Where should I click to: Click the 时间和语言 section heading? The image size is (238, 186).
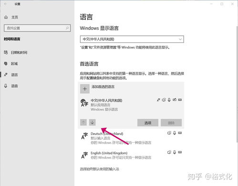point(12,39)
